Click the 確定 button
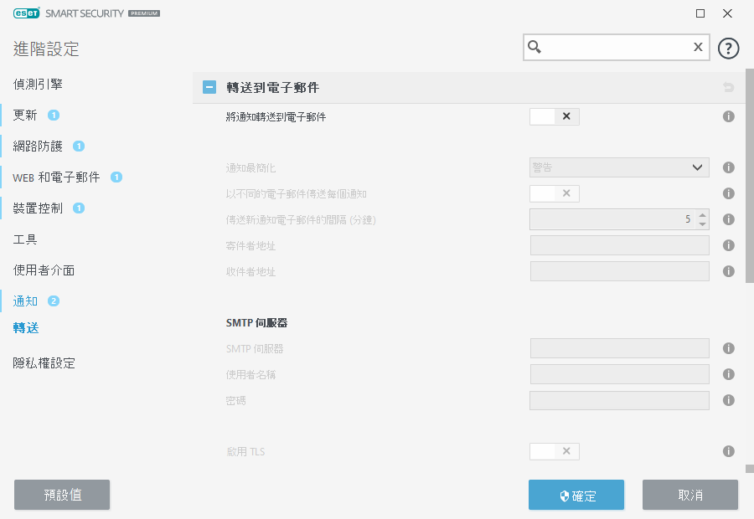 click(x=576, y=495)
